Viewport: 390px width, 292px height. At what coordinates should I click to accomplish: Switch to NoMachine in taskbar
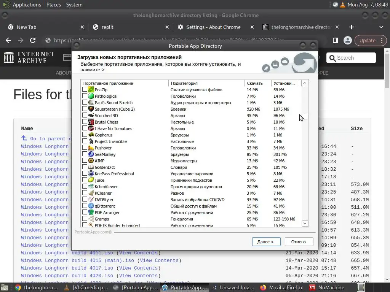[x=327, y=287]
